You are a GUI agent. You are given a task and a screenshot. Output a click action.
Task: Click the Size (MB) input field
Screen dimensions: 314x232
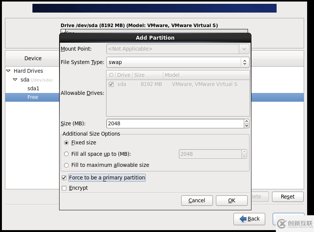[x=175, y=123]
